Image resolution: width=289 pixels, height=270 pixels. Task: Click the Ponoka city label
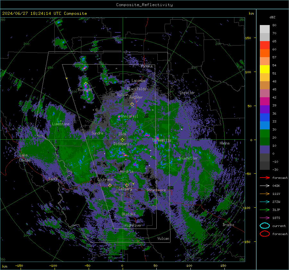click(146, 66)
